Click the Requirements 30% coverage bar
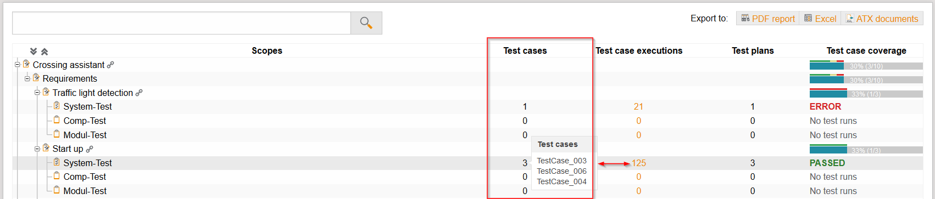Viewport: 935px width, 199px height. [x=866, y=79]
